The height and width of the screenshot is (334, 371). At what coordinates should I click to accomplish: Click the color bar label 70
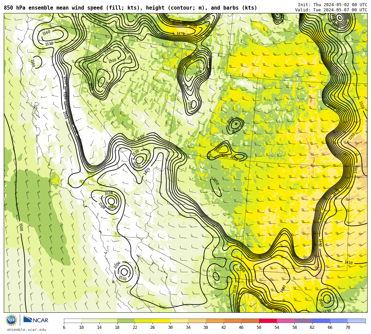348,327
